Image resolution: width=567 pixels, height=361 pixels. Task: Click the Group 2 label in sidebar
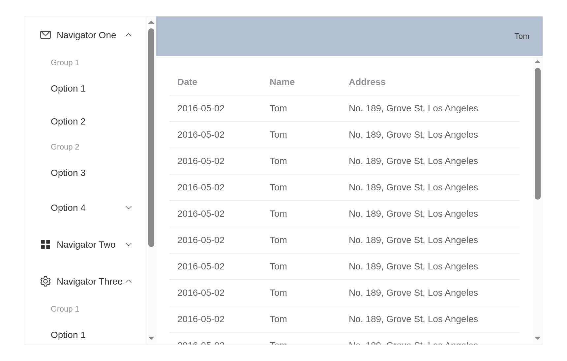[x=65, y=147]
